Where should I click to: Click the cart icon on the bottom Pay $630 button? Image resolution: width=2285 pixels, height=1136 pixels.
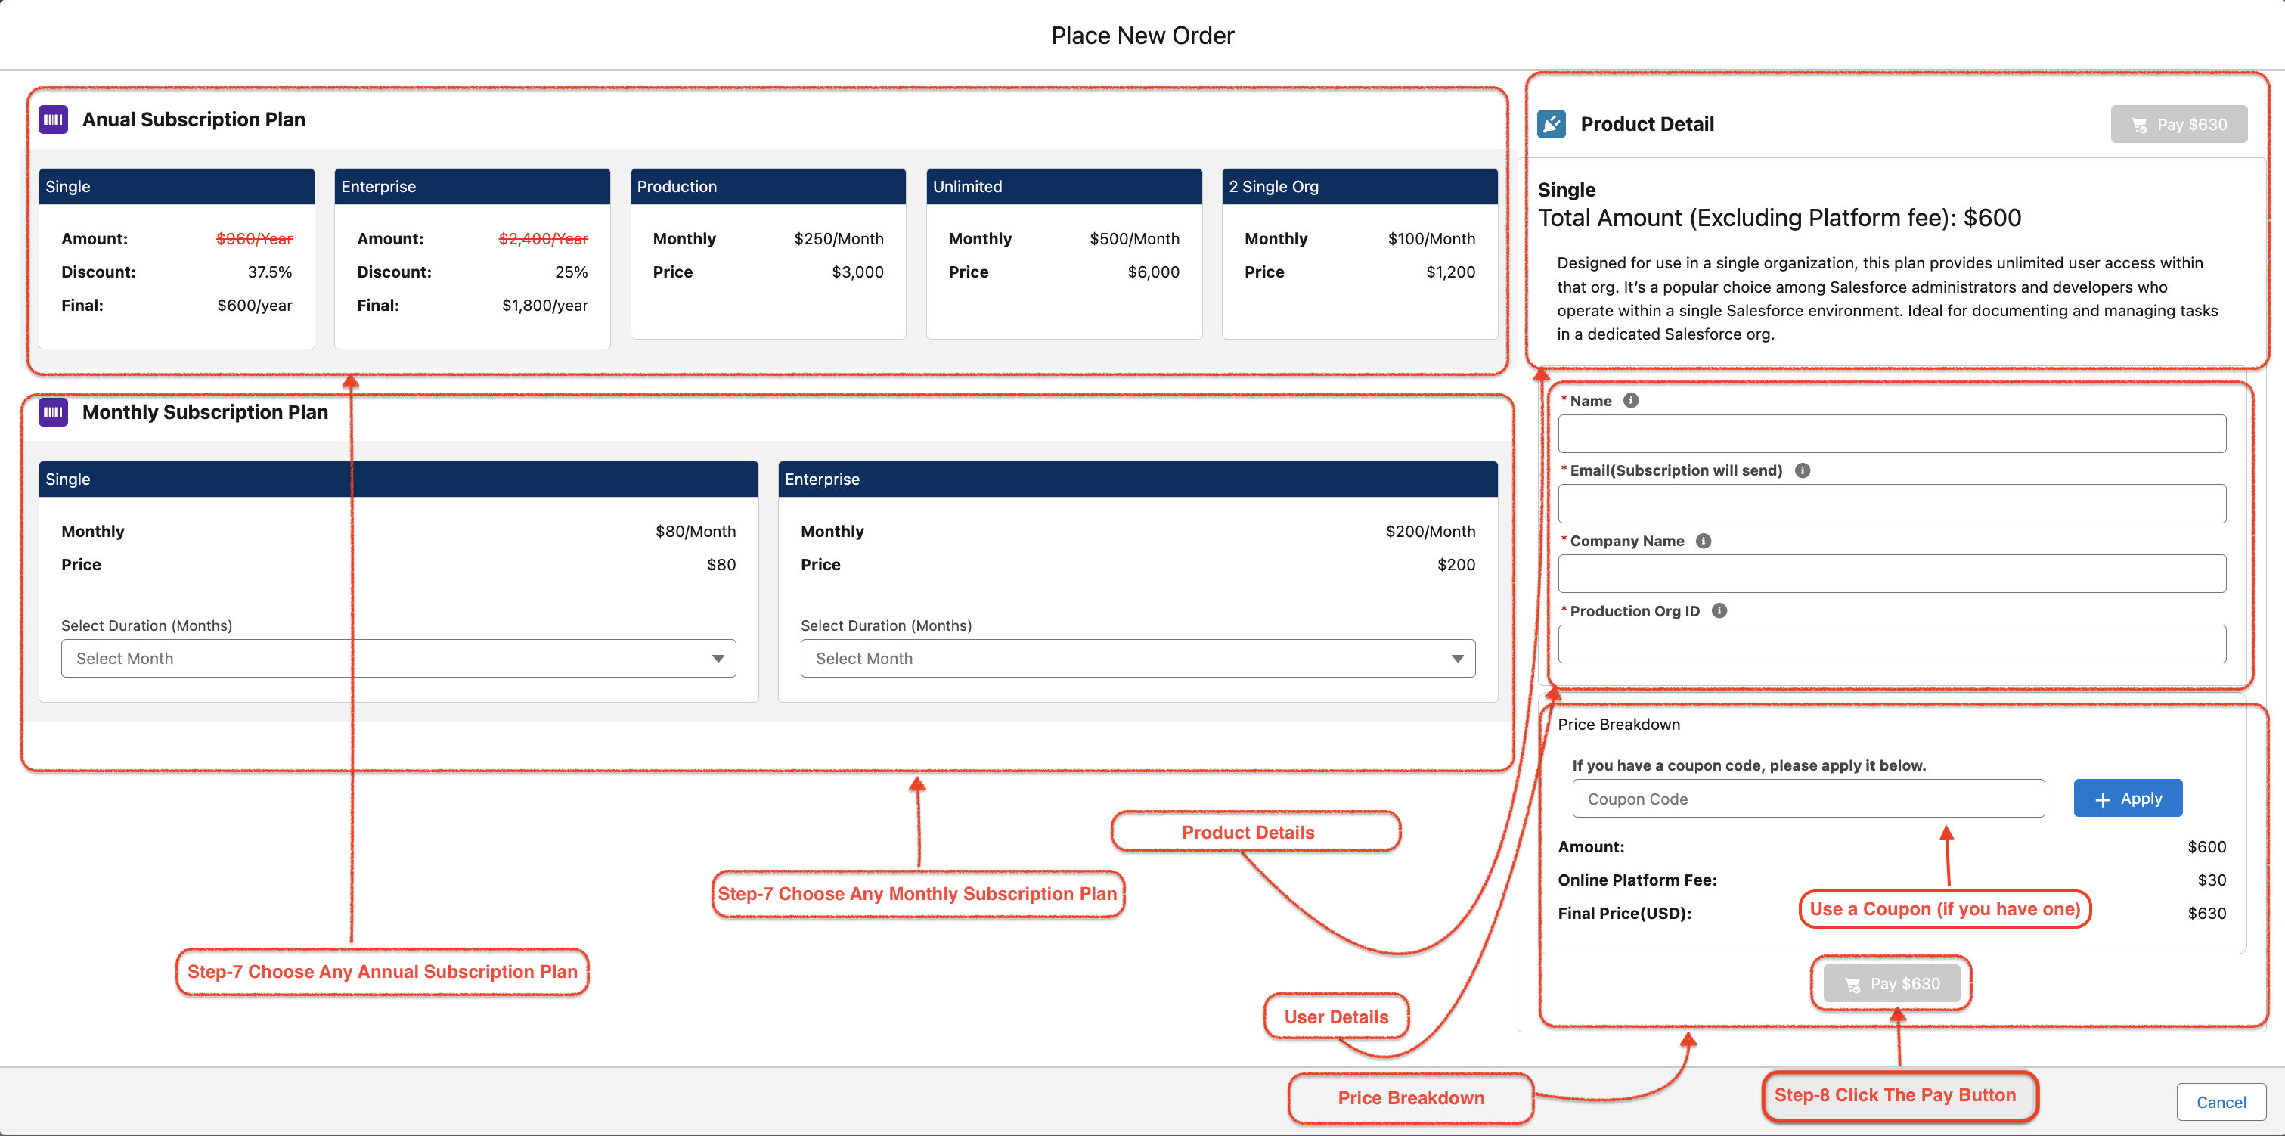pos(1852,984)
